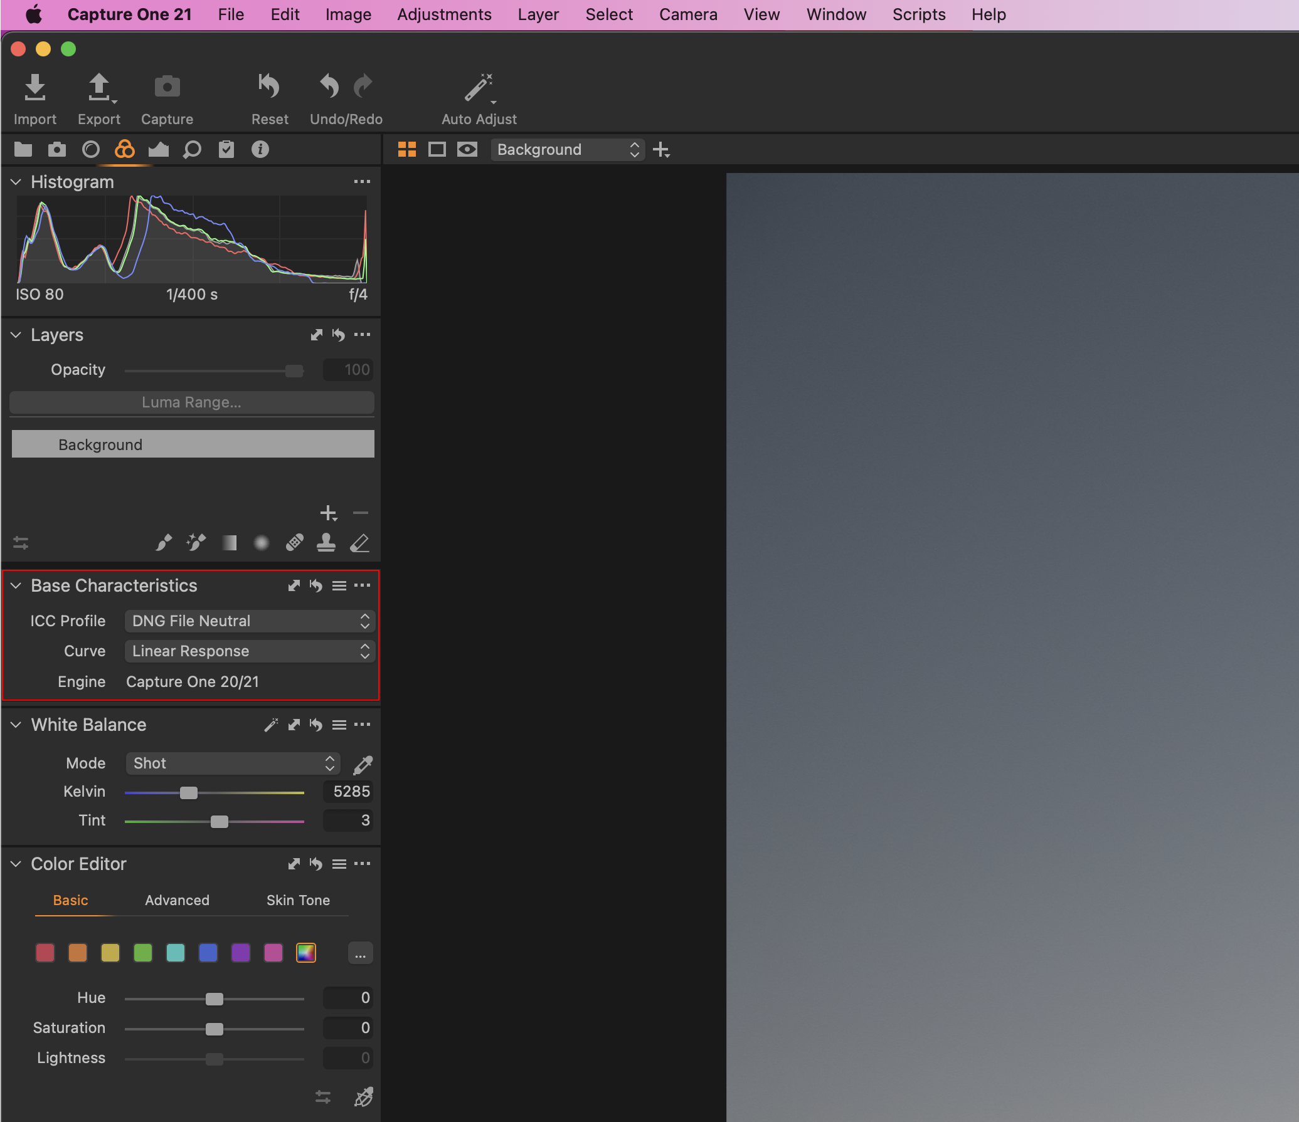Click the Capture camera icon
1299x1122 pixels.
167,87
